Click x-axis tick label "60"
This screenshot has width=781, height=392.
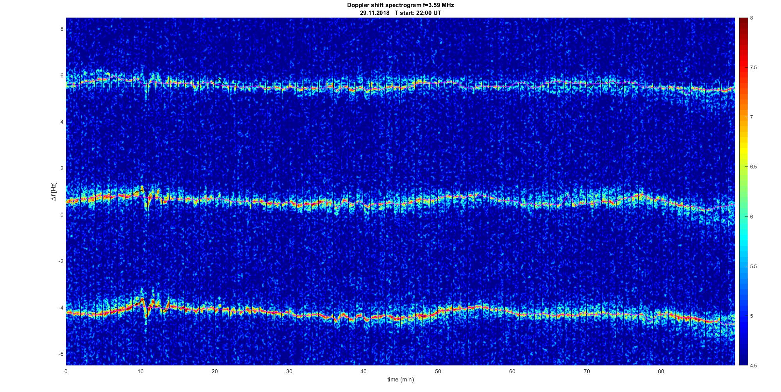[x=512, y=371]
